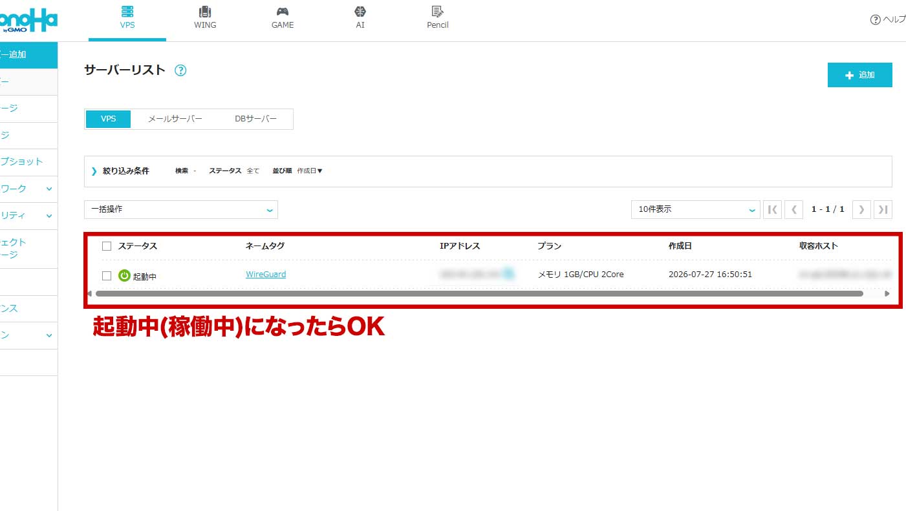Click the green 起動中 power status icon
Viewport: 906px width, 511px height.
[124, 275]
